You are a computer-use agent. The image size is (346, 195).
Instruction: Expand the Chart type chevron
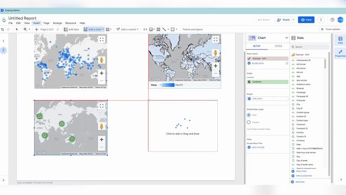tap(287, 38)
